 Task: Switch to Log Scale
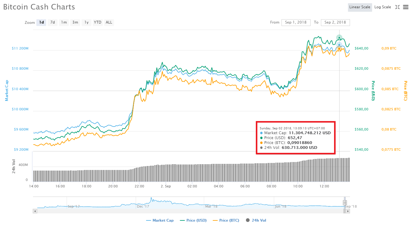click(x=383, y=7)
